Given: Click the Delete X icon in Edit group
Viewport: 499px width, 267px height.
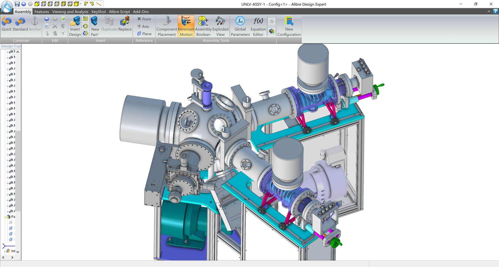Looking at the screenshot, I should [55, 26].
